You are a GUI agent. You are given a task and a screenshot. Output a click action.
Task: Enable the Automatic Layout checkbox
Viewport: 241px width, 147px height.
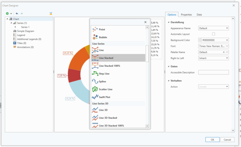(x=214, y=34)
